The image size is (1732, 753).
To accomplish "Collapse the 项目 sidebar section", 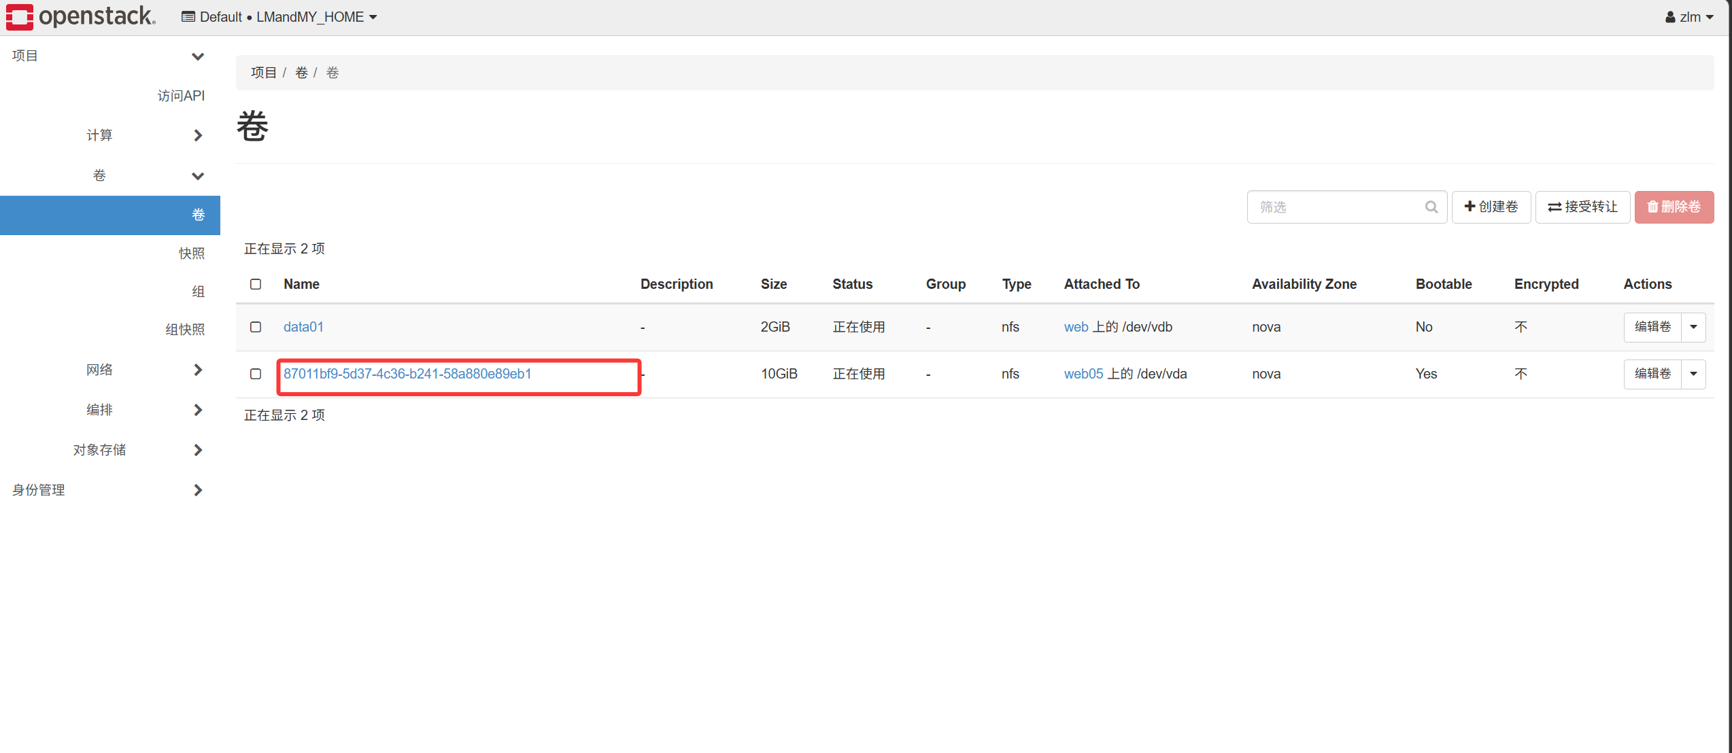I will pyautogui.click(x=110, y=56).
